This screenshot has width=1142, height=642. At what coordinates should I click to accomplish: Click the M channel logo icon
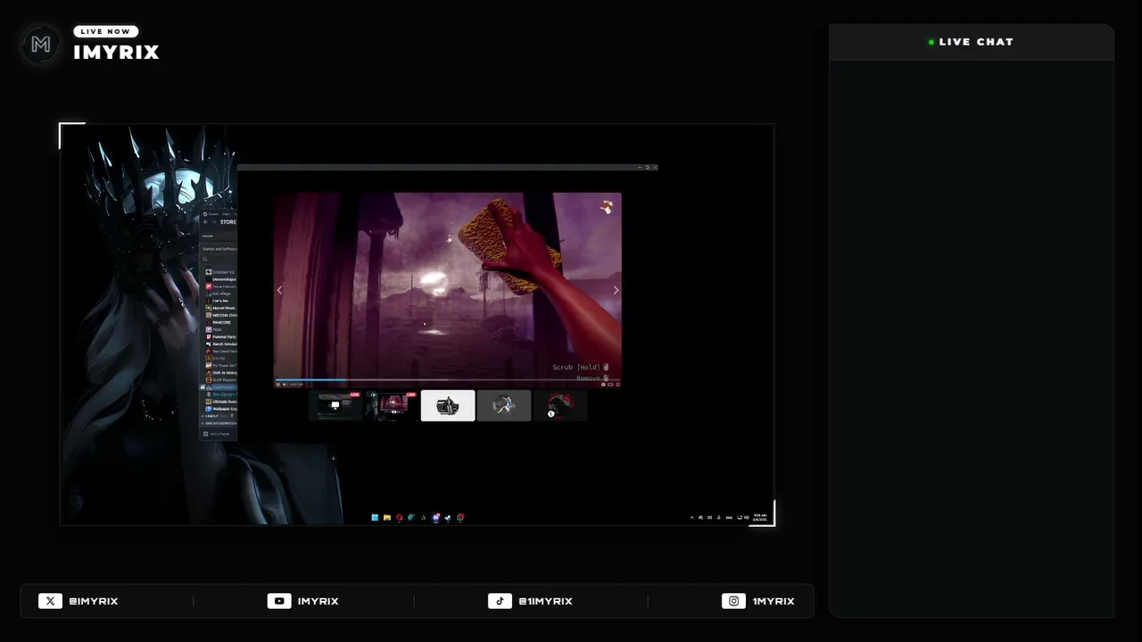(x=41, y=44)
